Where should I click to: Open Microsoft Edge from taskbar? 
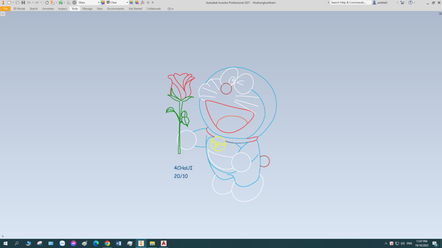pyautogui.click(x=96, y=243)
